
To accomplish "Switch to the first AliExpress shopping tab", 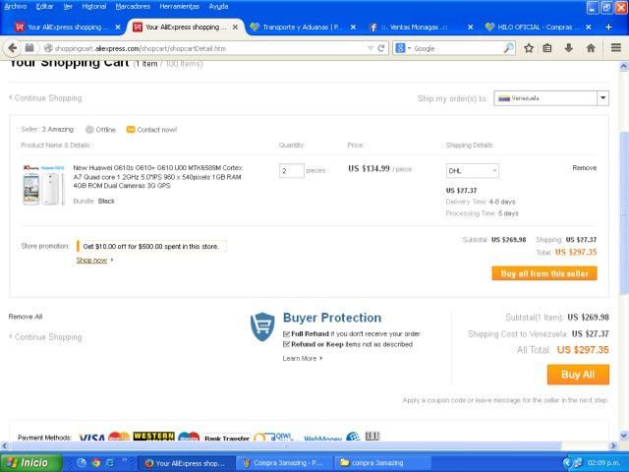I will point(68,28).
